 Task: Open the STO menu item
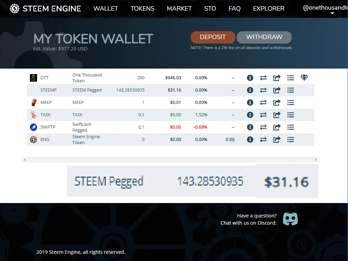210,9
